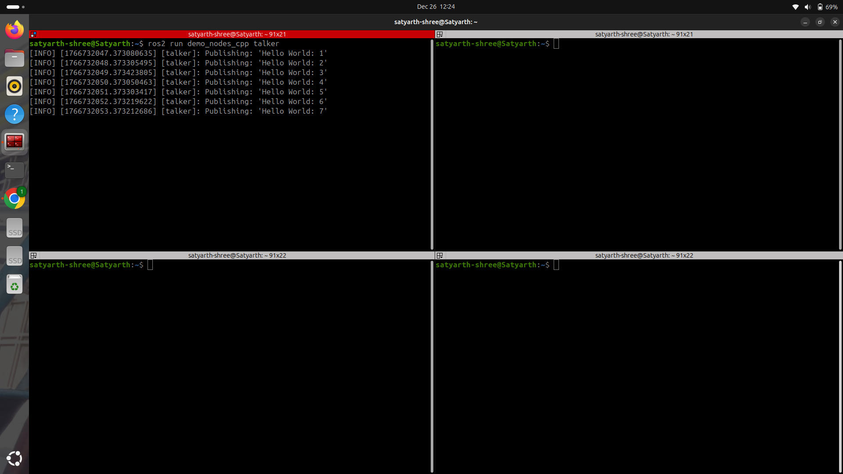Click the 'Hello World: 1' log line
843x474 pixels.
point(178,53)
